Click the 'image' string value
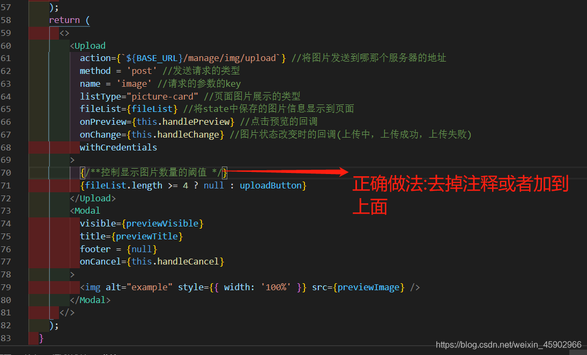Viewport: 587px width, 355px height. 134,84
